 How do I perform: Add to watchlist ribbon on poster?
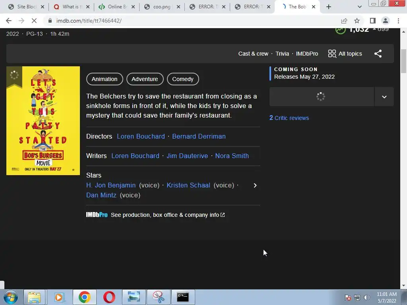(14, 77)
